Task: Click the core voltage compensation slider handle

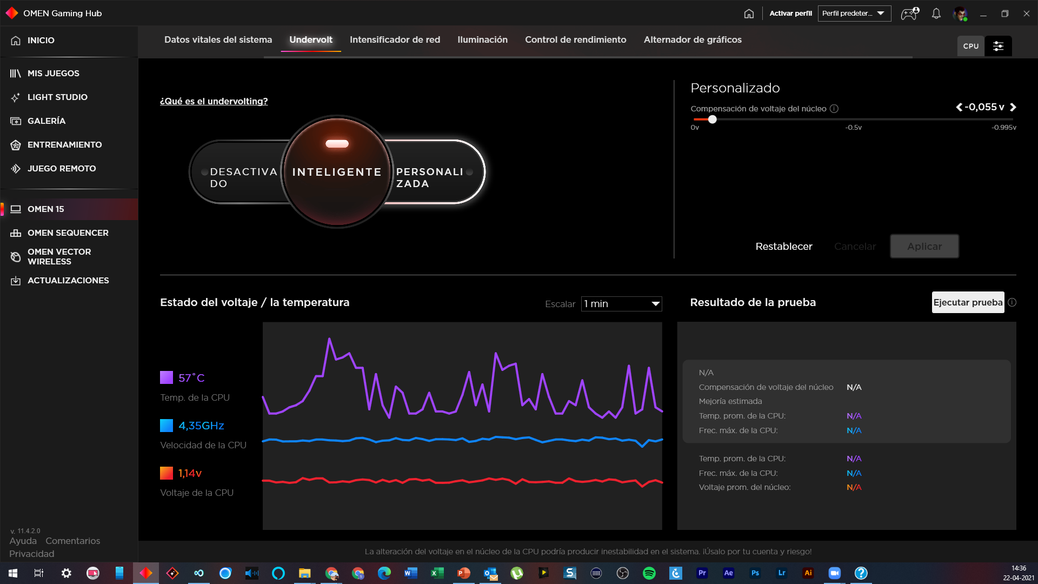Action: [713, 120]
